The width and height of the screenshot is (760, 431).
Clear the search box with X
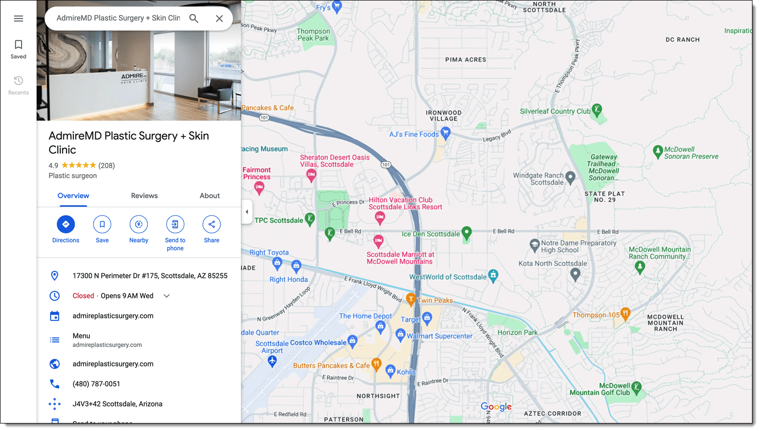pyautogui.click(x=219, y=19)
